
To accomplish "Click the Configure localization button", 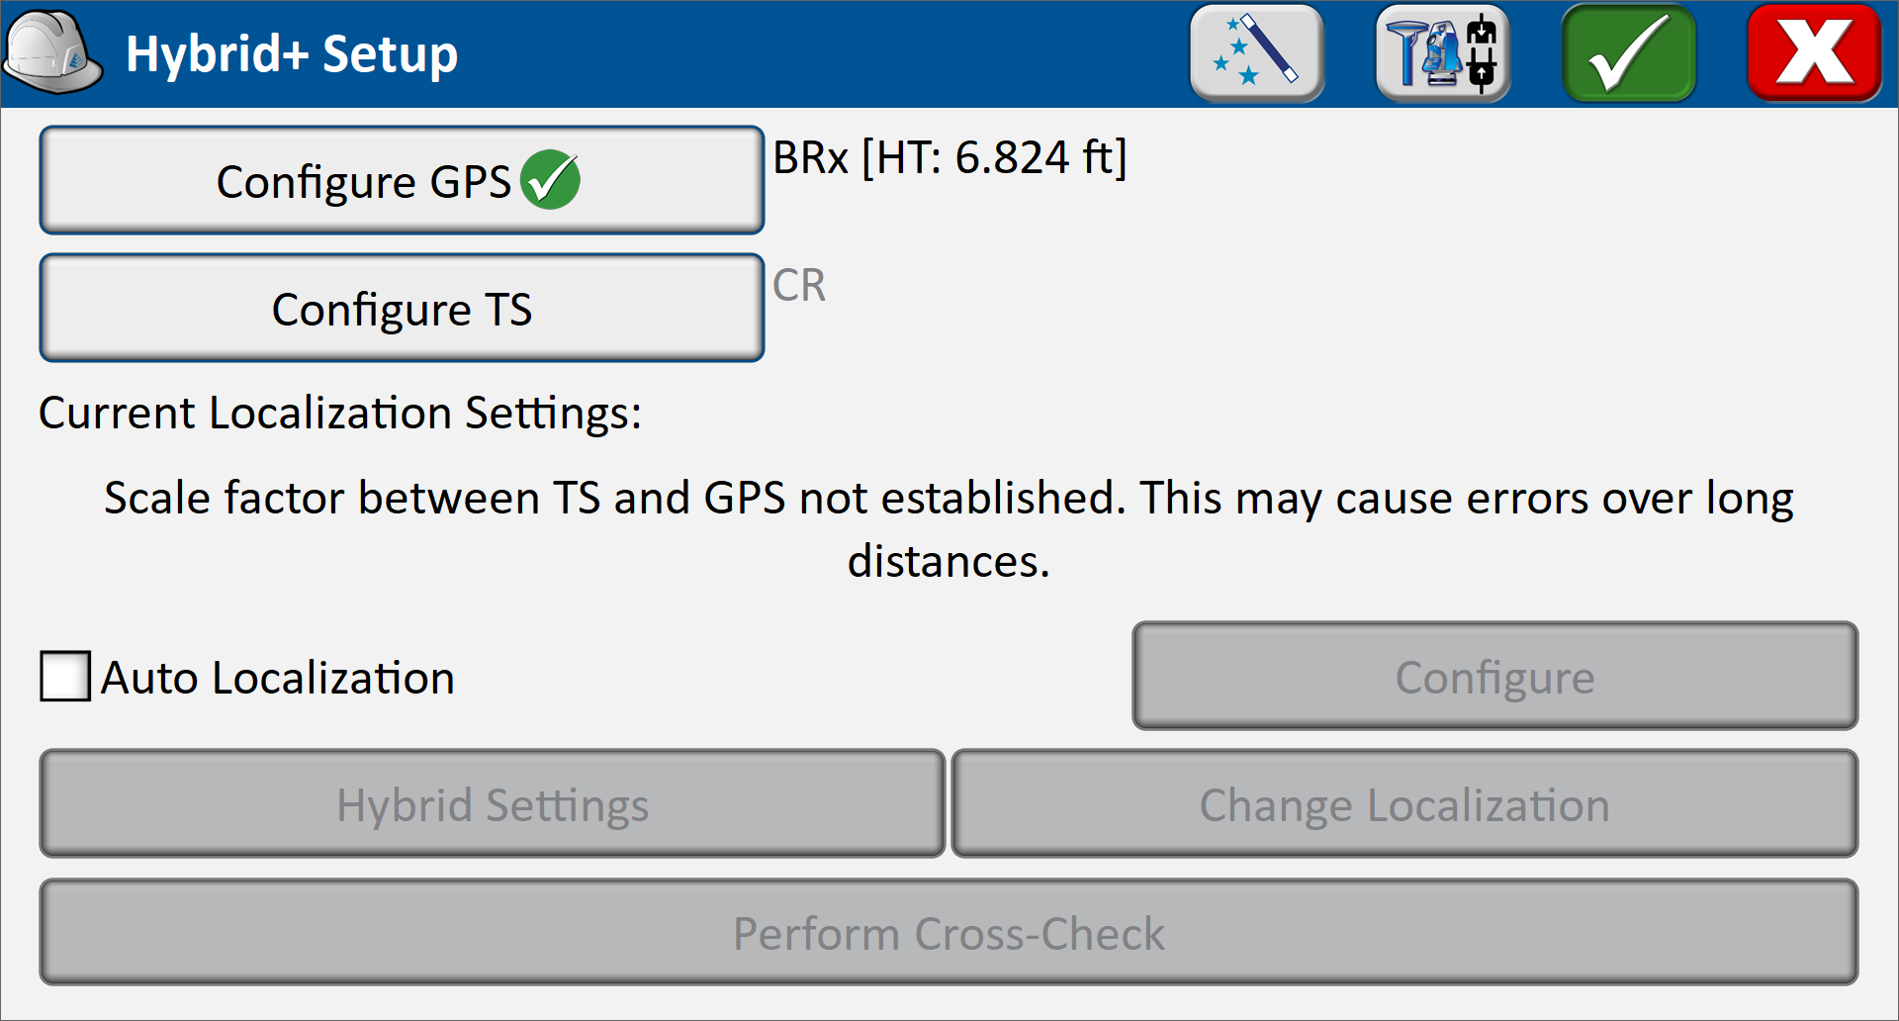I will pyautogui.click(x=1494, y=676).
